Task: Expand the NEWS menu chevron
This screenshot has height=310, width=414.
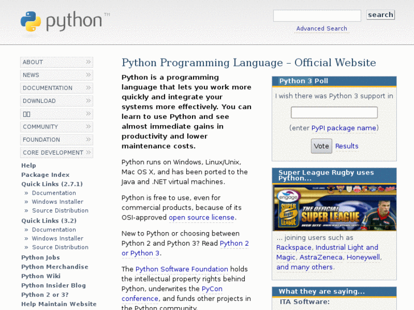Action: point(88,75)
